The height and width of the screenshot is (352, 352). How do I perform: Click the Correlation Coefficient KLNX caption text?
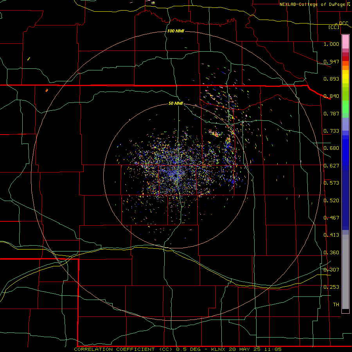[178, 349]
